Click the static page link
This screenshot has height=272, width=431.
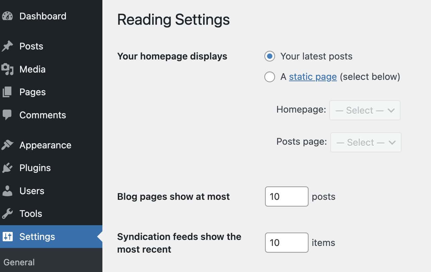click(313, 77)
